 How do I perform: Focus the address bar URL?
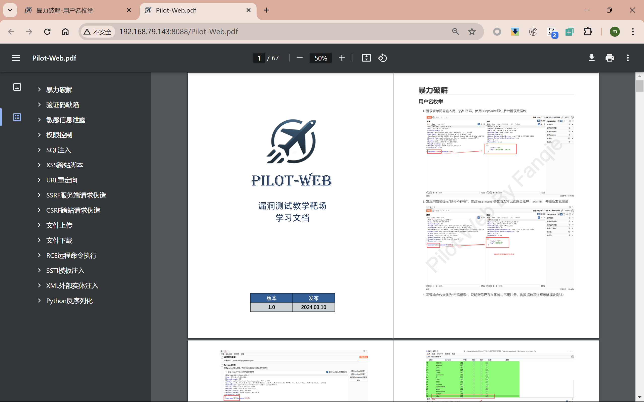click(x=179, y=32)
